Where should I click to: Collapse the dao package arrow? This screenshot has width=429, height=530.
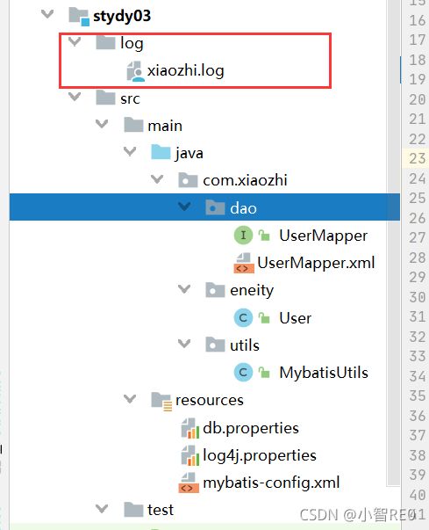pyautogui.click(x=184, y=207)
